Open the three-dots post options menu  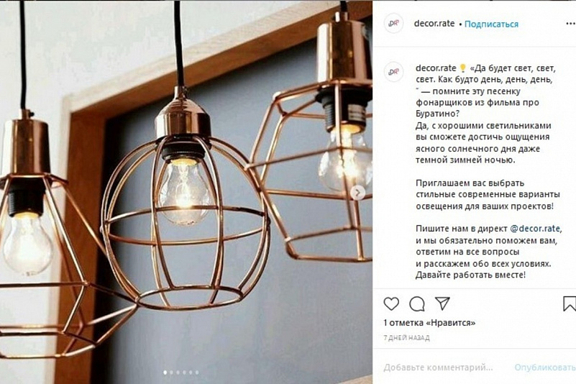click(570, 24)
